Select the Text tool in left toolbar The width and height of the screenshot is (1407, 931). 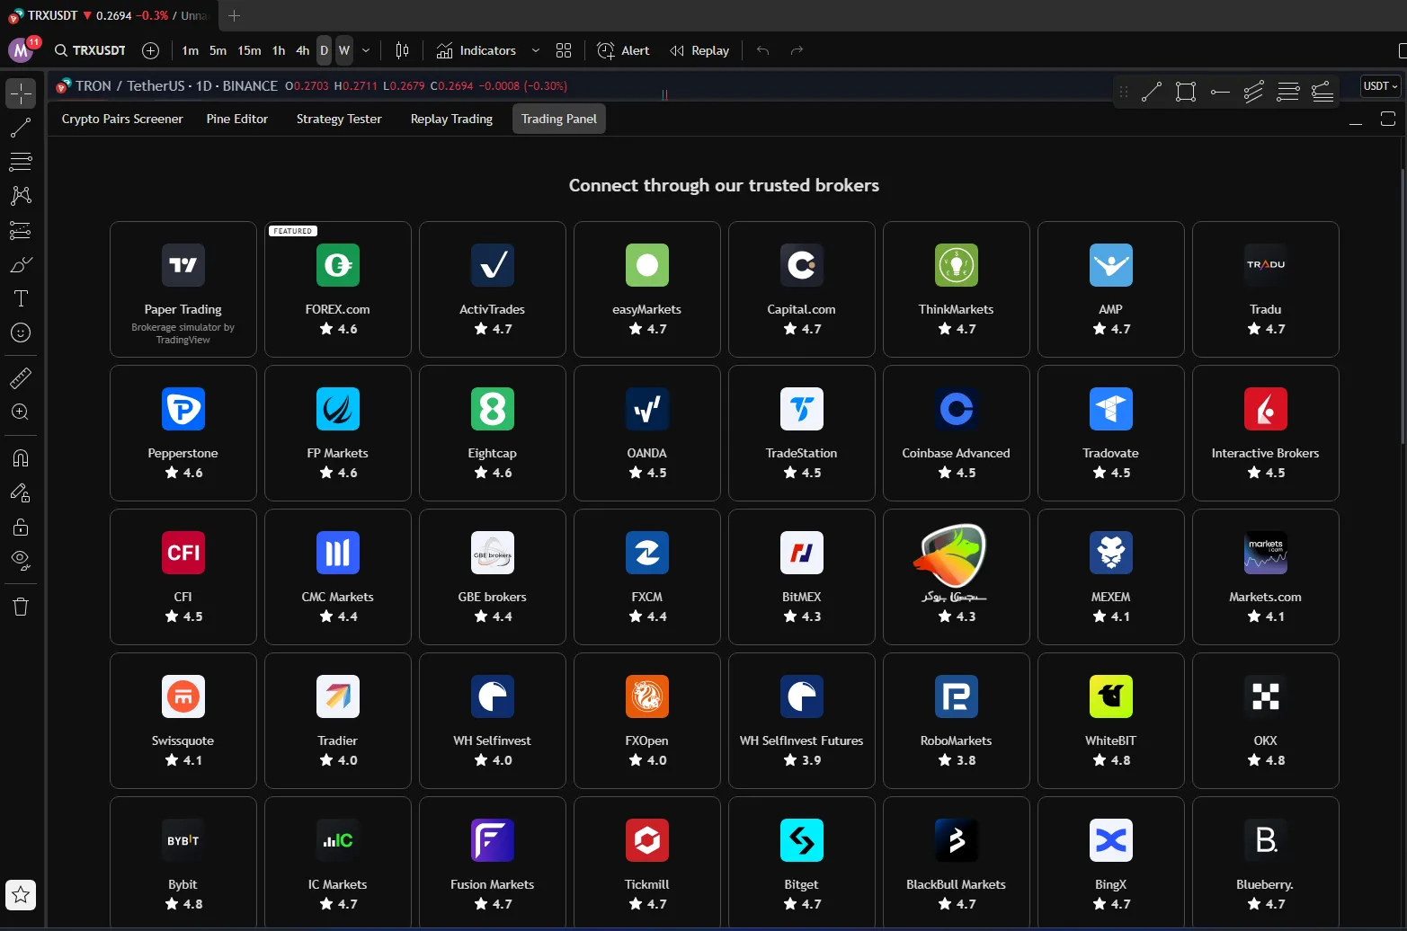point(21,298)
